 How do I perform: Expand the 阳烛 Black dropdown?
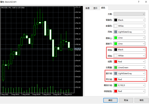(129, 50)
